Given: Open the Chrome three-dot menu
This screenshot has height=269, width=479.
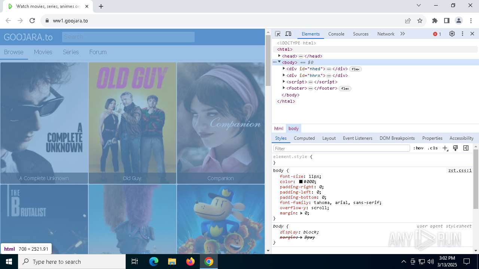Looking at the screenshot, I should click(471, 21).
